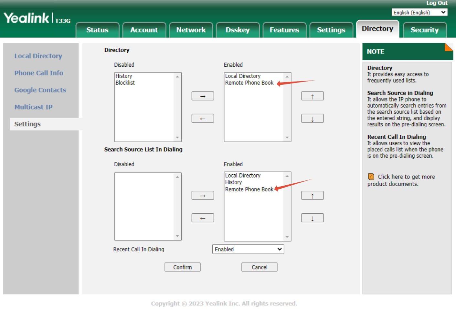Switch to the Settings top tab
Viewport: 456px width, 310px height.
click(x=331, y=30)
